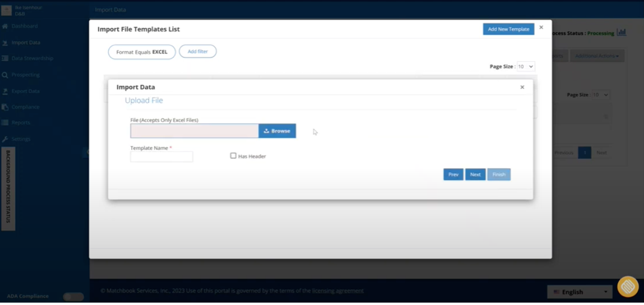Expand the Additional Actions dropdown
644x305 pixels.
(x=597, y=56)
